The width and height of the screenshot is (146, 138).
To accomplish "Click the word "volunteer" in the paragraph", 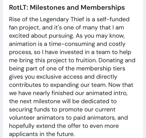I will pos(22,118).
